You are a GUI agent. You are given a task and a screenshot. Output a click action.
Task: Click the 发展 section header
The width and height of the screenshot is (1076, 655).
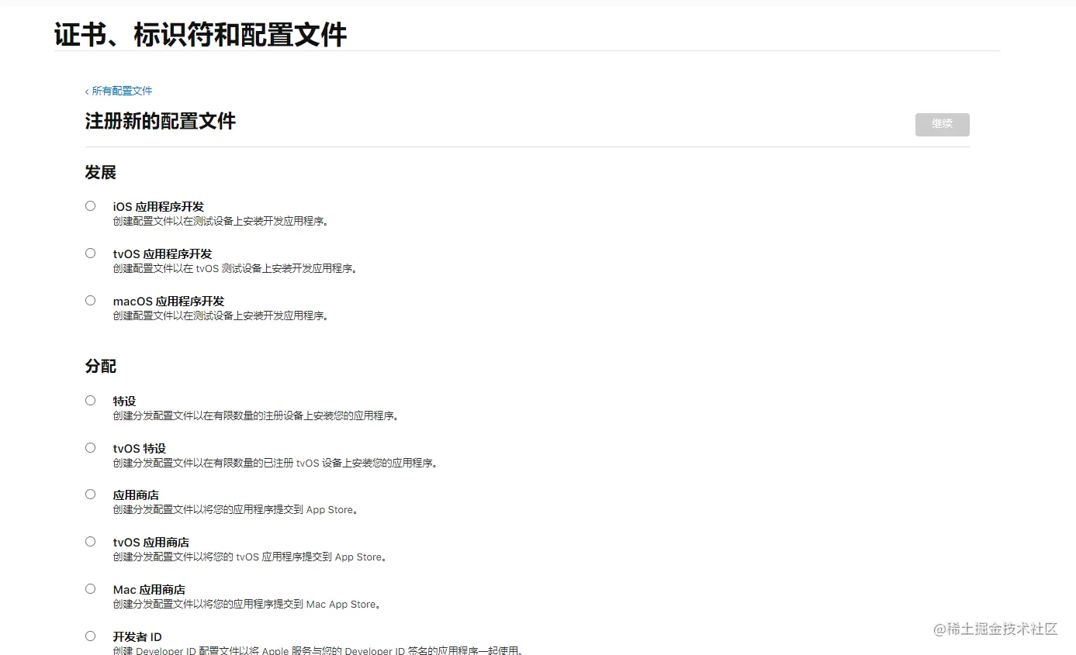(x=99, y=173)
